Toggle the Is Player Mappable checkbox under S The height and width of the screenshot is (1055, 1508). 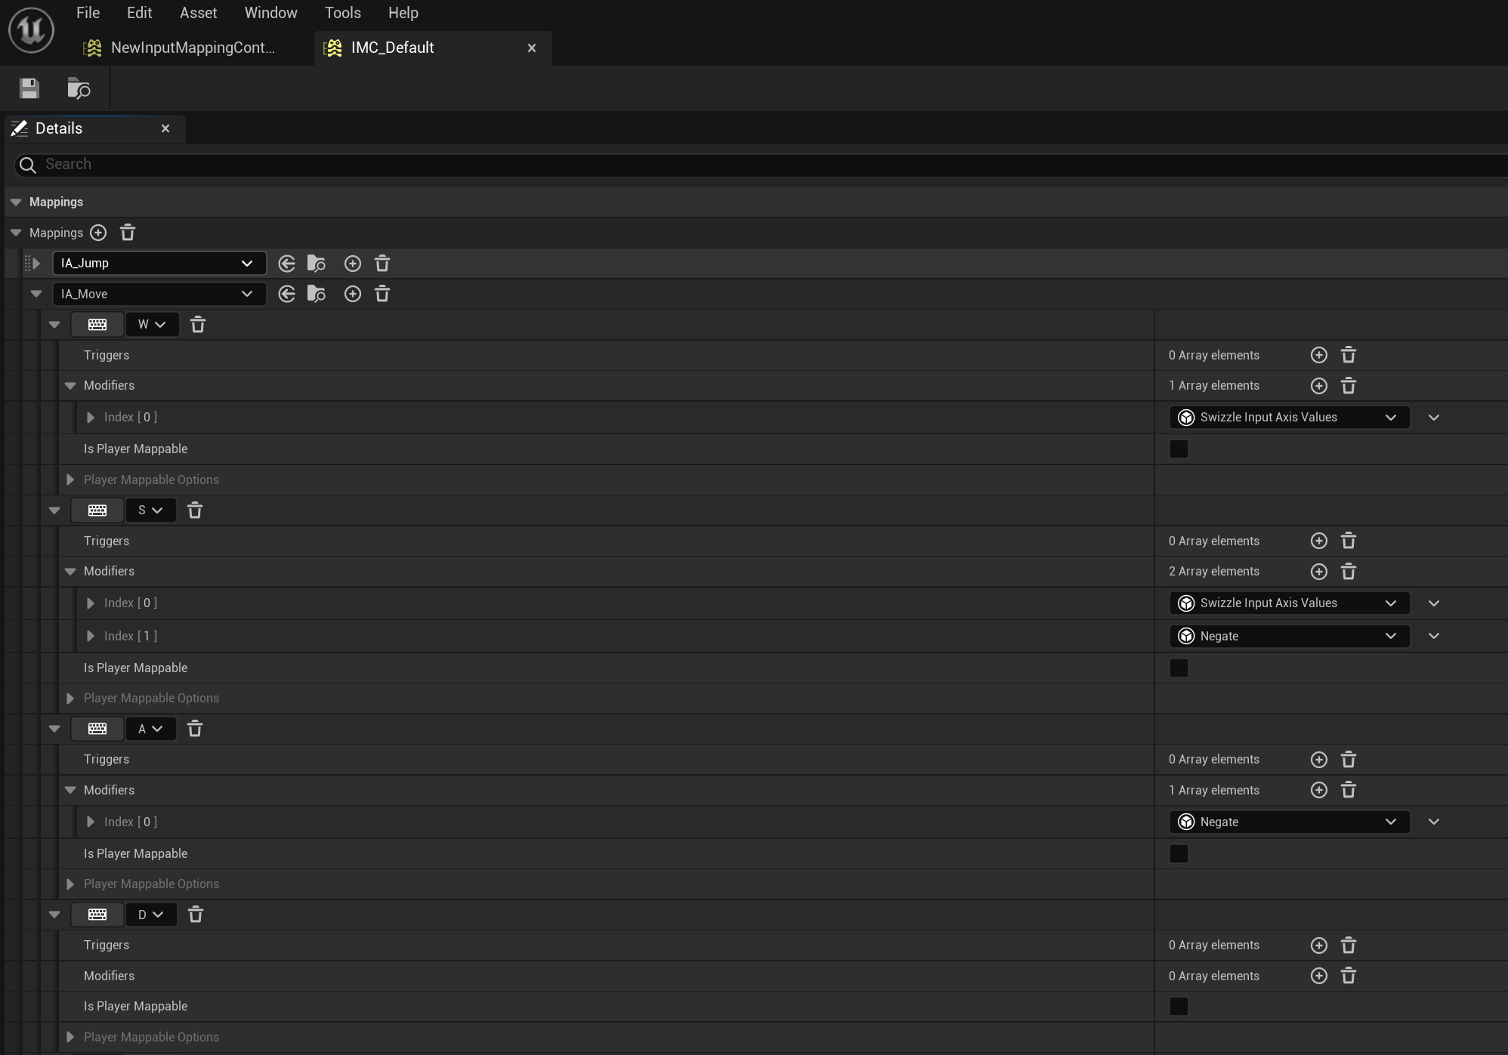tap(1179, 668)
